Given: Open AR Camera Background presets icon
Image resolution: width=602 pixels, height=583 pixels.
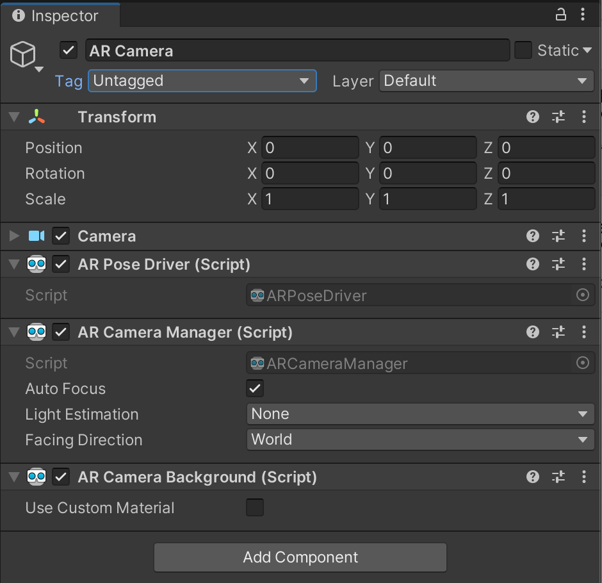Looking at the screenshot, I should click(x=558, y=477).
